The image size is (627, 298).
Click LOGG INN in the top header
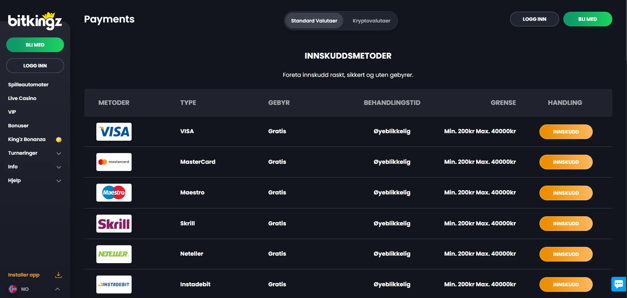pos(534,19)
